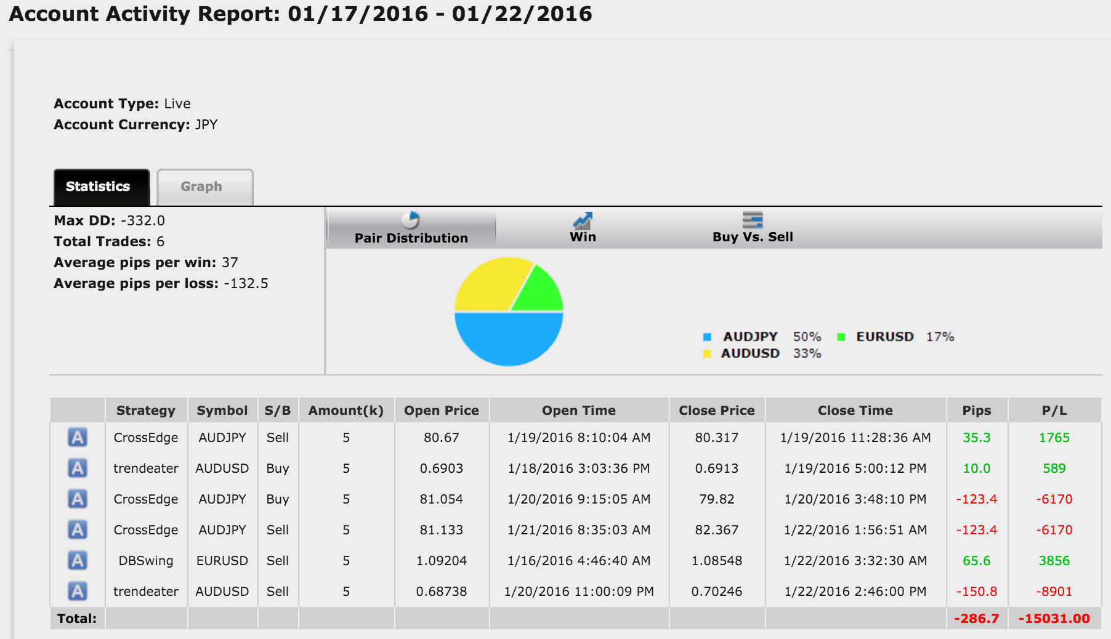Click the 'A' icon for the AUDJPY Buy trade
The width and height of the screenshot is (1111, 639).
click(77, 499)
